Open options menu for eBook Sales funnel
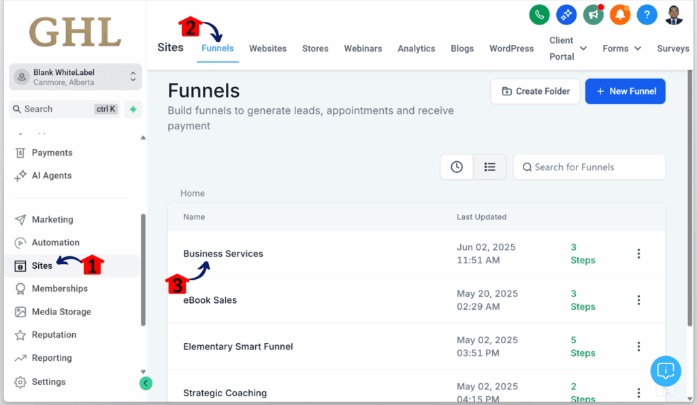The width and height of the screenshot is (697, 405). coord(638,300)
